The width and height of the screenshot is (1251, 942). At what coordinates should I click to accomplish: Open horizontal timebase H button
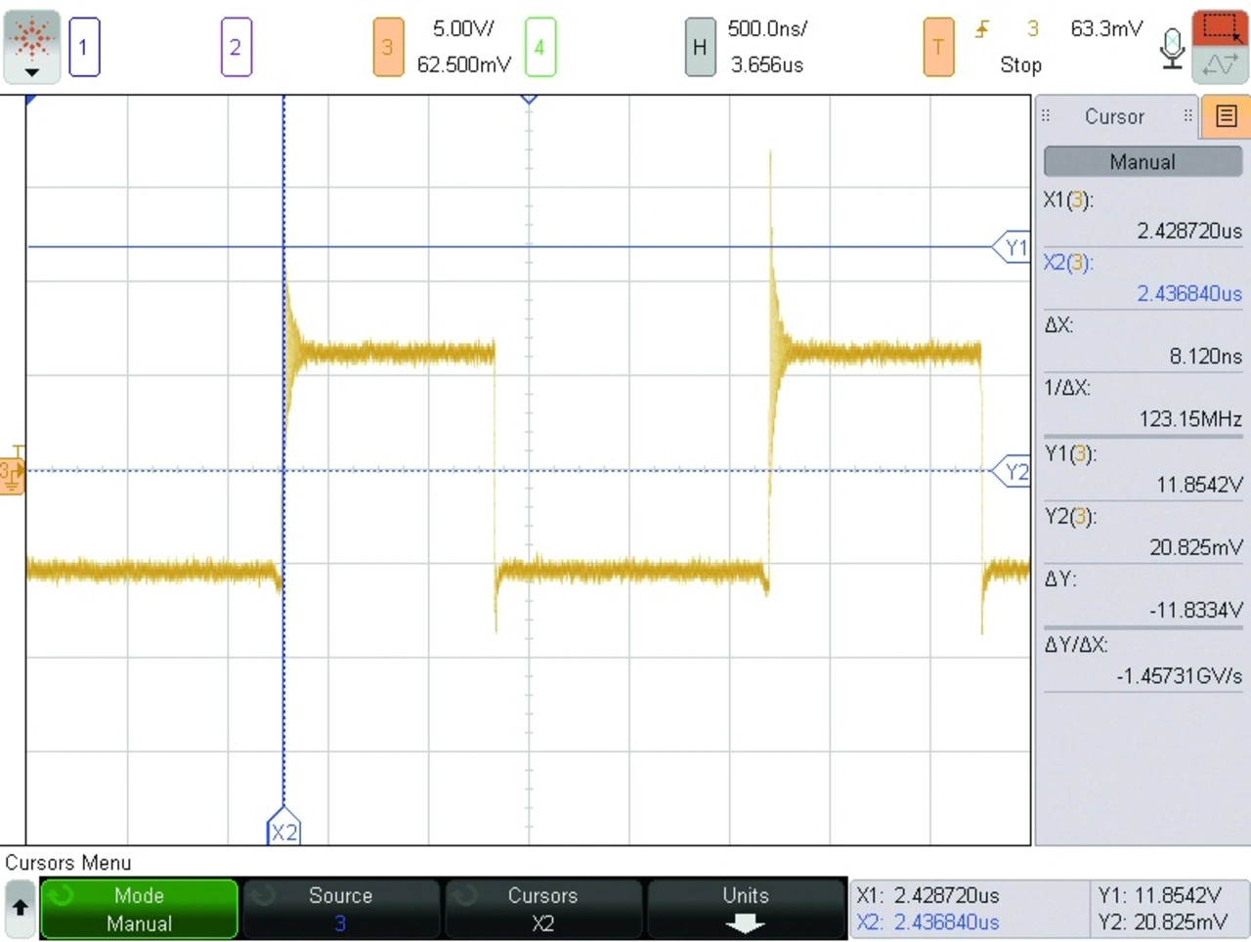pyautogui.click(x=700, y=47)
